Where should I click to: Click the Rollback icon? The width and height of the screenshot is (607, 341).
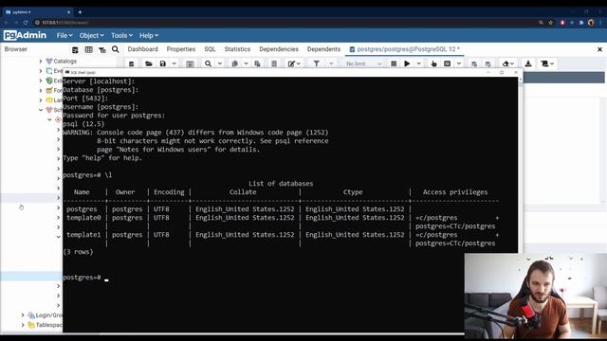(x=487, y=63)
